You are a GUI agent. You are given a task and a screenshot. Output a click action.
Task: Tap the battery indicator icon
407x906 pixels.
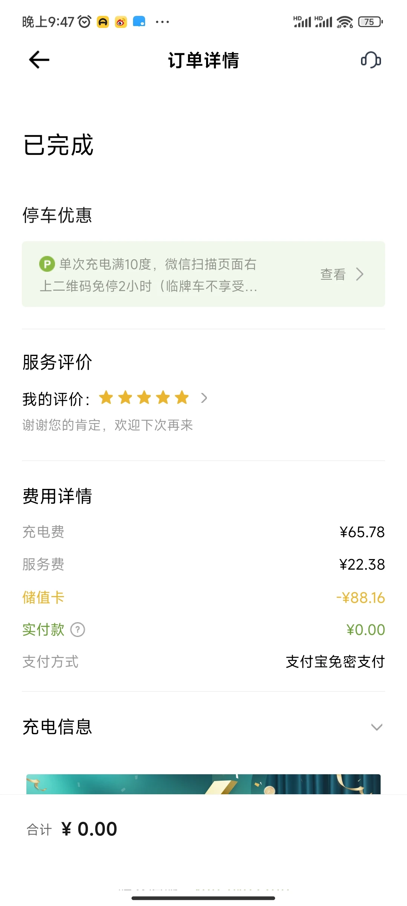tap(370, 22)
